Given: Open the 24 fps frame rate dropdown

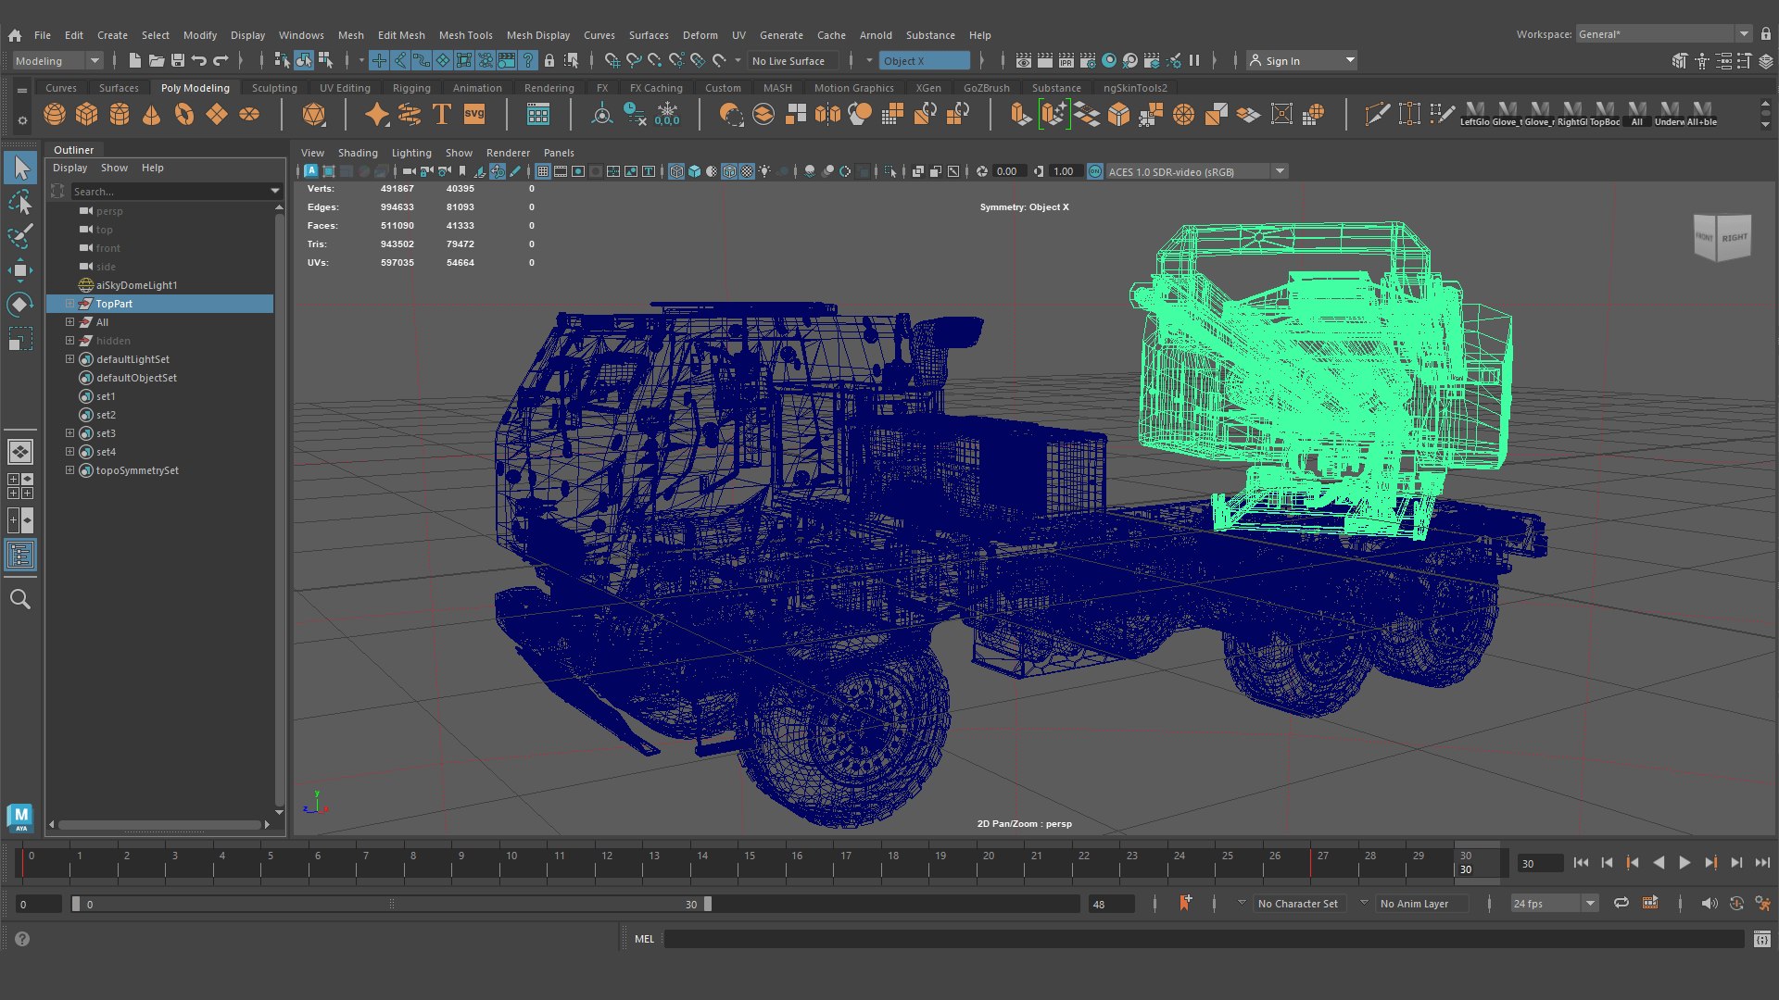Looking at the screenshot, I should (x=1554, y=903).
